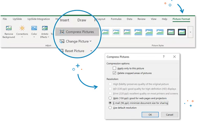Click the Change Picture button label
This screenshot has width=197, height=121.
pyautogui.click(x=77, y=41)
